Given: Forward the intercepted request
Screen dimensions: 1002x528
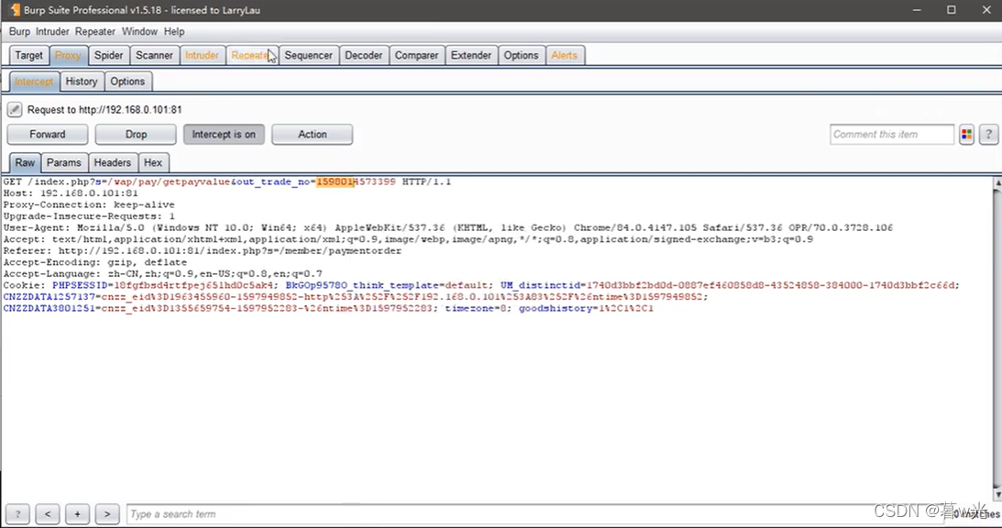Looking at the screenshot, I should (48, 134).
